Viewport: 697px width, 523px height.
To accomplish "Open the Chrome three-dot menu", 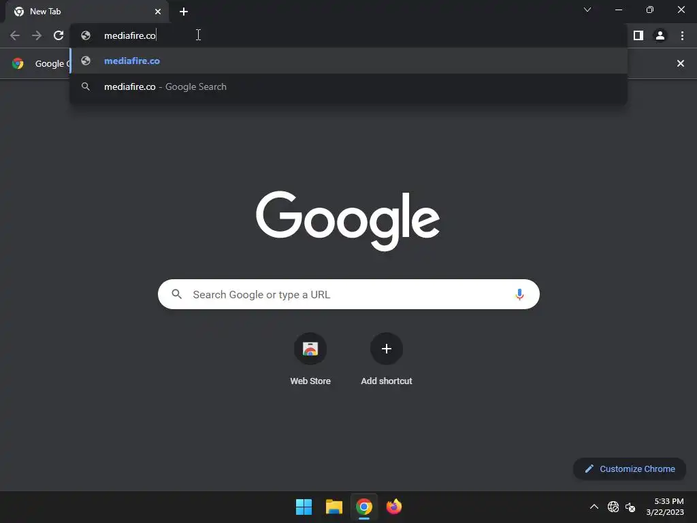I will pyautogui.click(x=682, y=35).
